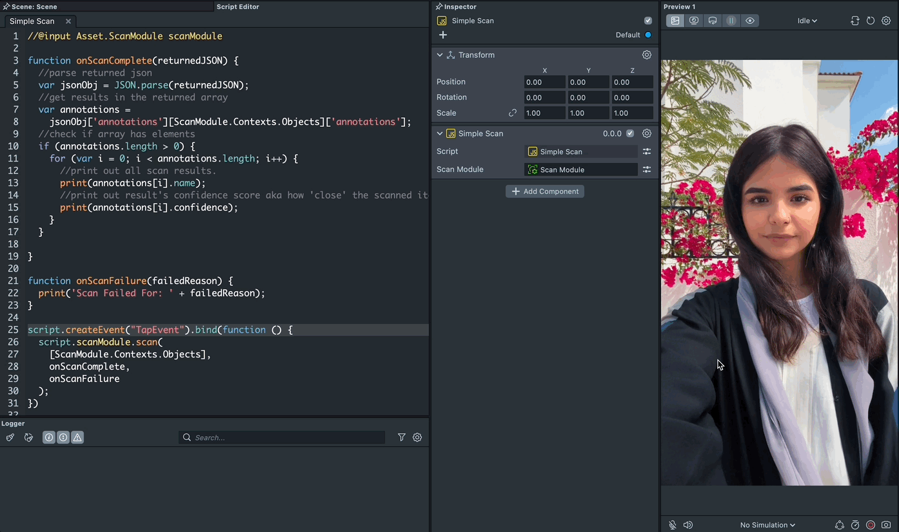The width and height of the screenshot is (899, 532).
Task: Click the speaker audio icon in Preview
Action: (x=688, y=525)
